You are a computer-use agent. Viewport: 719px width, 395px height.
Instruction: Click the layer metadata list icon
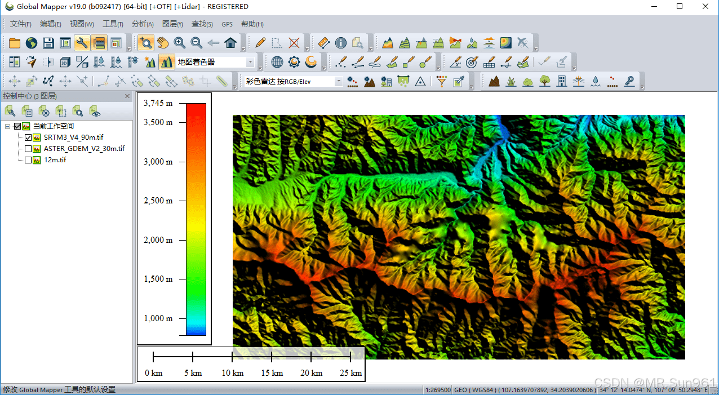click(27, 111)
